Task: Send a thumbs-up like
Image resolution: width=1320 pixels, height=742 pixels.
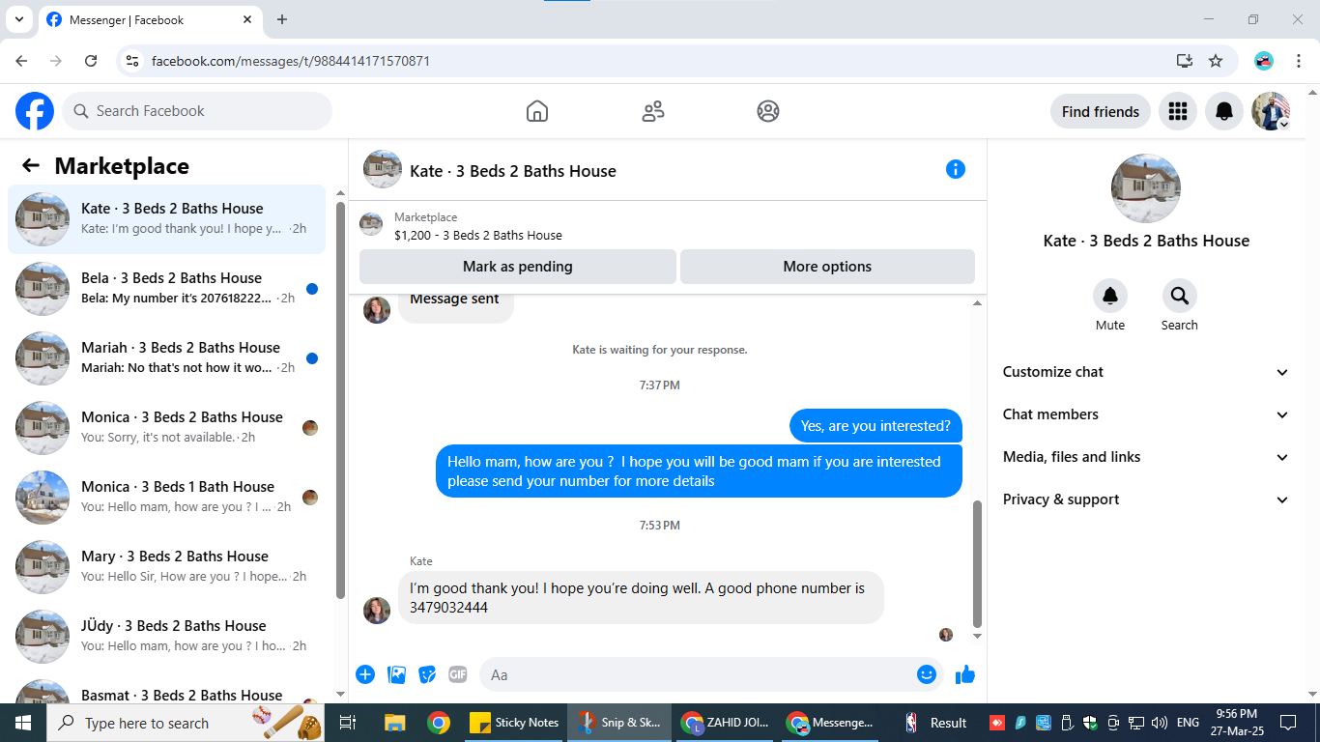Action: pos(965,674)
